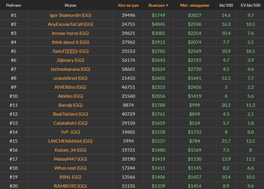
Task: Open Z@mary (GG) player link
Action: click(x=71, y=60)
